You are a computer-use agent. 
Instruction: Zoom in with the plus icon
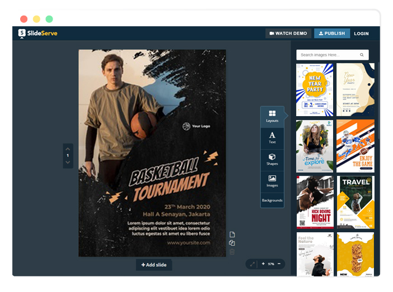pos(263,264)
